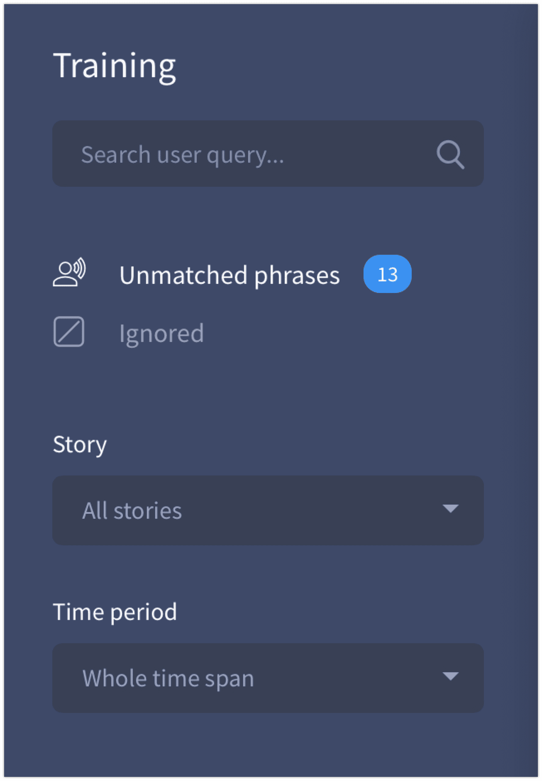Click the All stories dropdown arrow
The width and height of the screenshot is (542, 781).
point(450,509)
